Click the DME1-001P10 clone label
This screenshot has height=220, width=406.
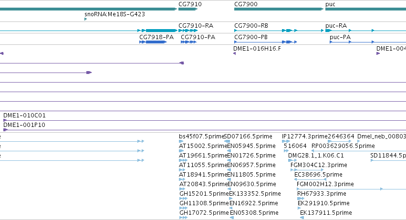(x=24, y=125)
